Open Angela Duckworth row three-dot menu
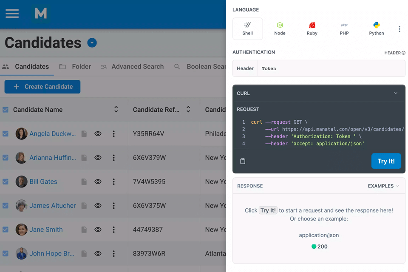408x272 pixels. [x=113, y=133]
